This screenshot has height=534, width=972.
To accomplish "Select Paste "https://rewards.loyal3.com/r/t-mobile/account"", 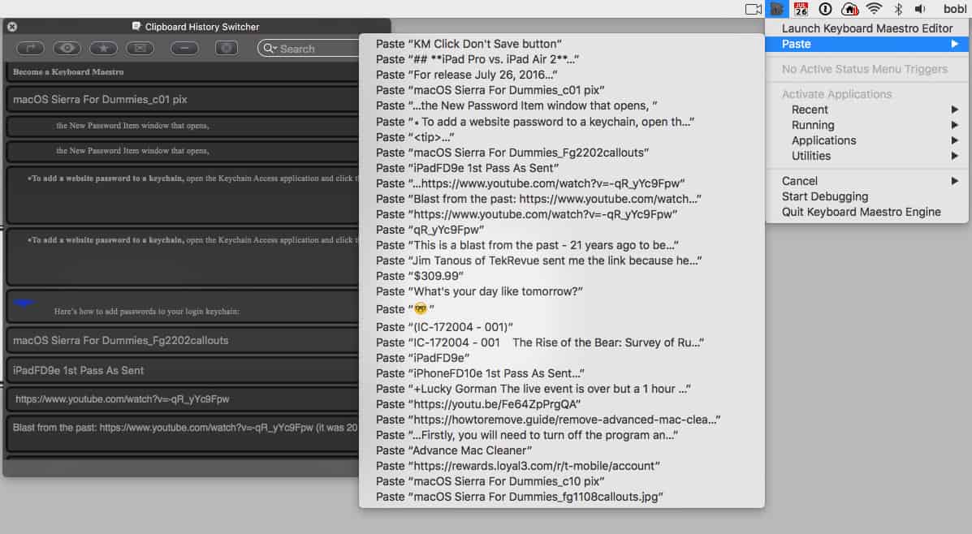I will click(x=561, y=466).
